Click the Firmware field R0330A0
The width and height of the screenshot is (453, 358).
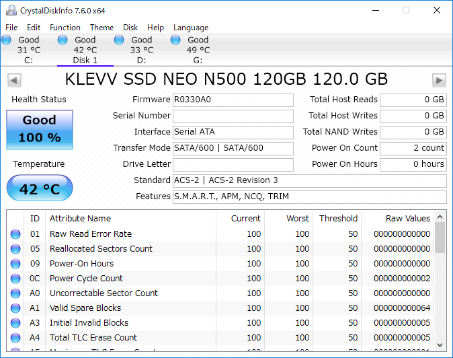[x=233, y=100]
